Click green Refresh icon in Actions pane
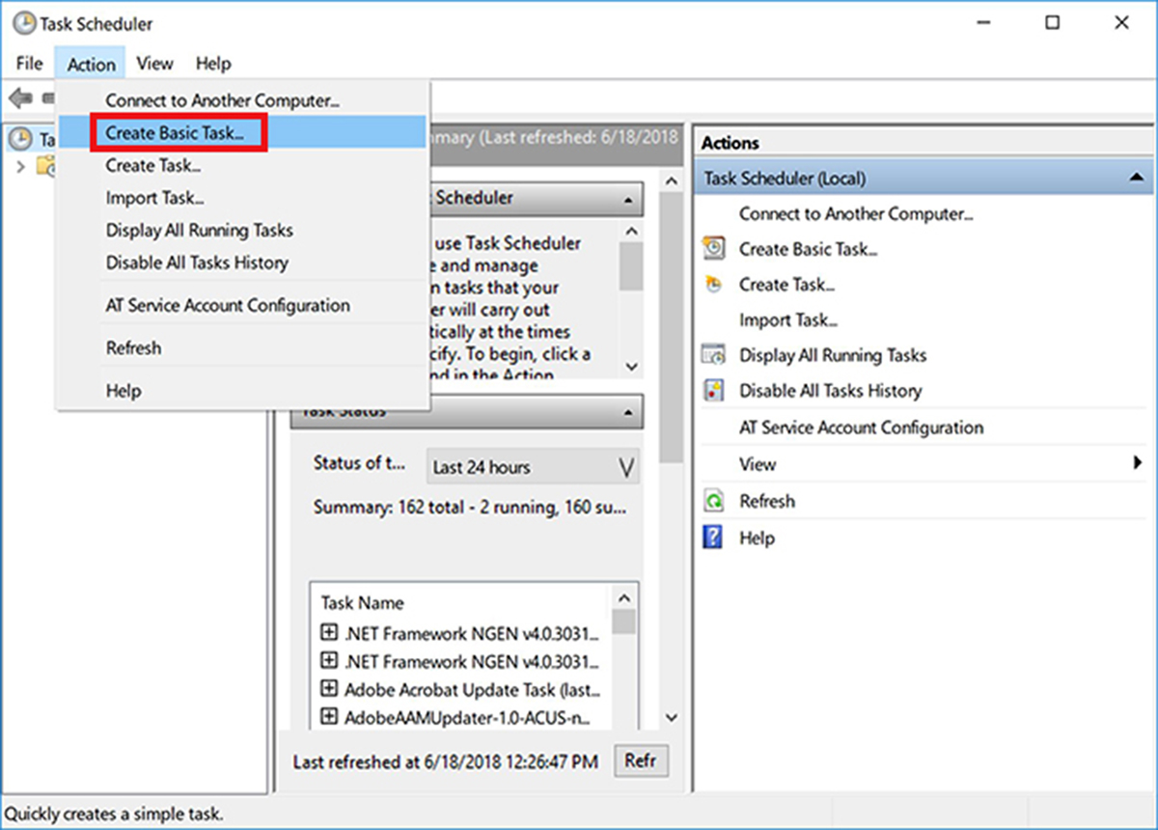Screen dimensions: 1158x830 pyautogui.click(x=713, y=501)
